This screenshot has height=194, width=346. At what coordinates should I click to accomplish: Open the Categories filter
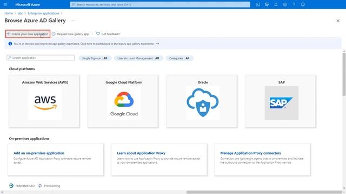179,58
